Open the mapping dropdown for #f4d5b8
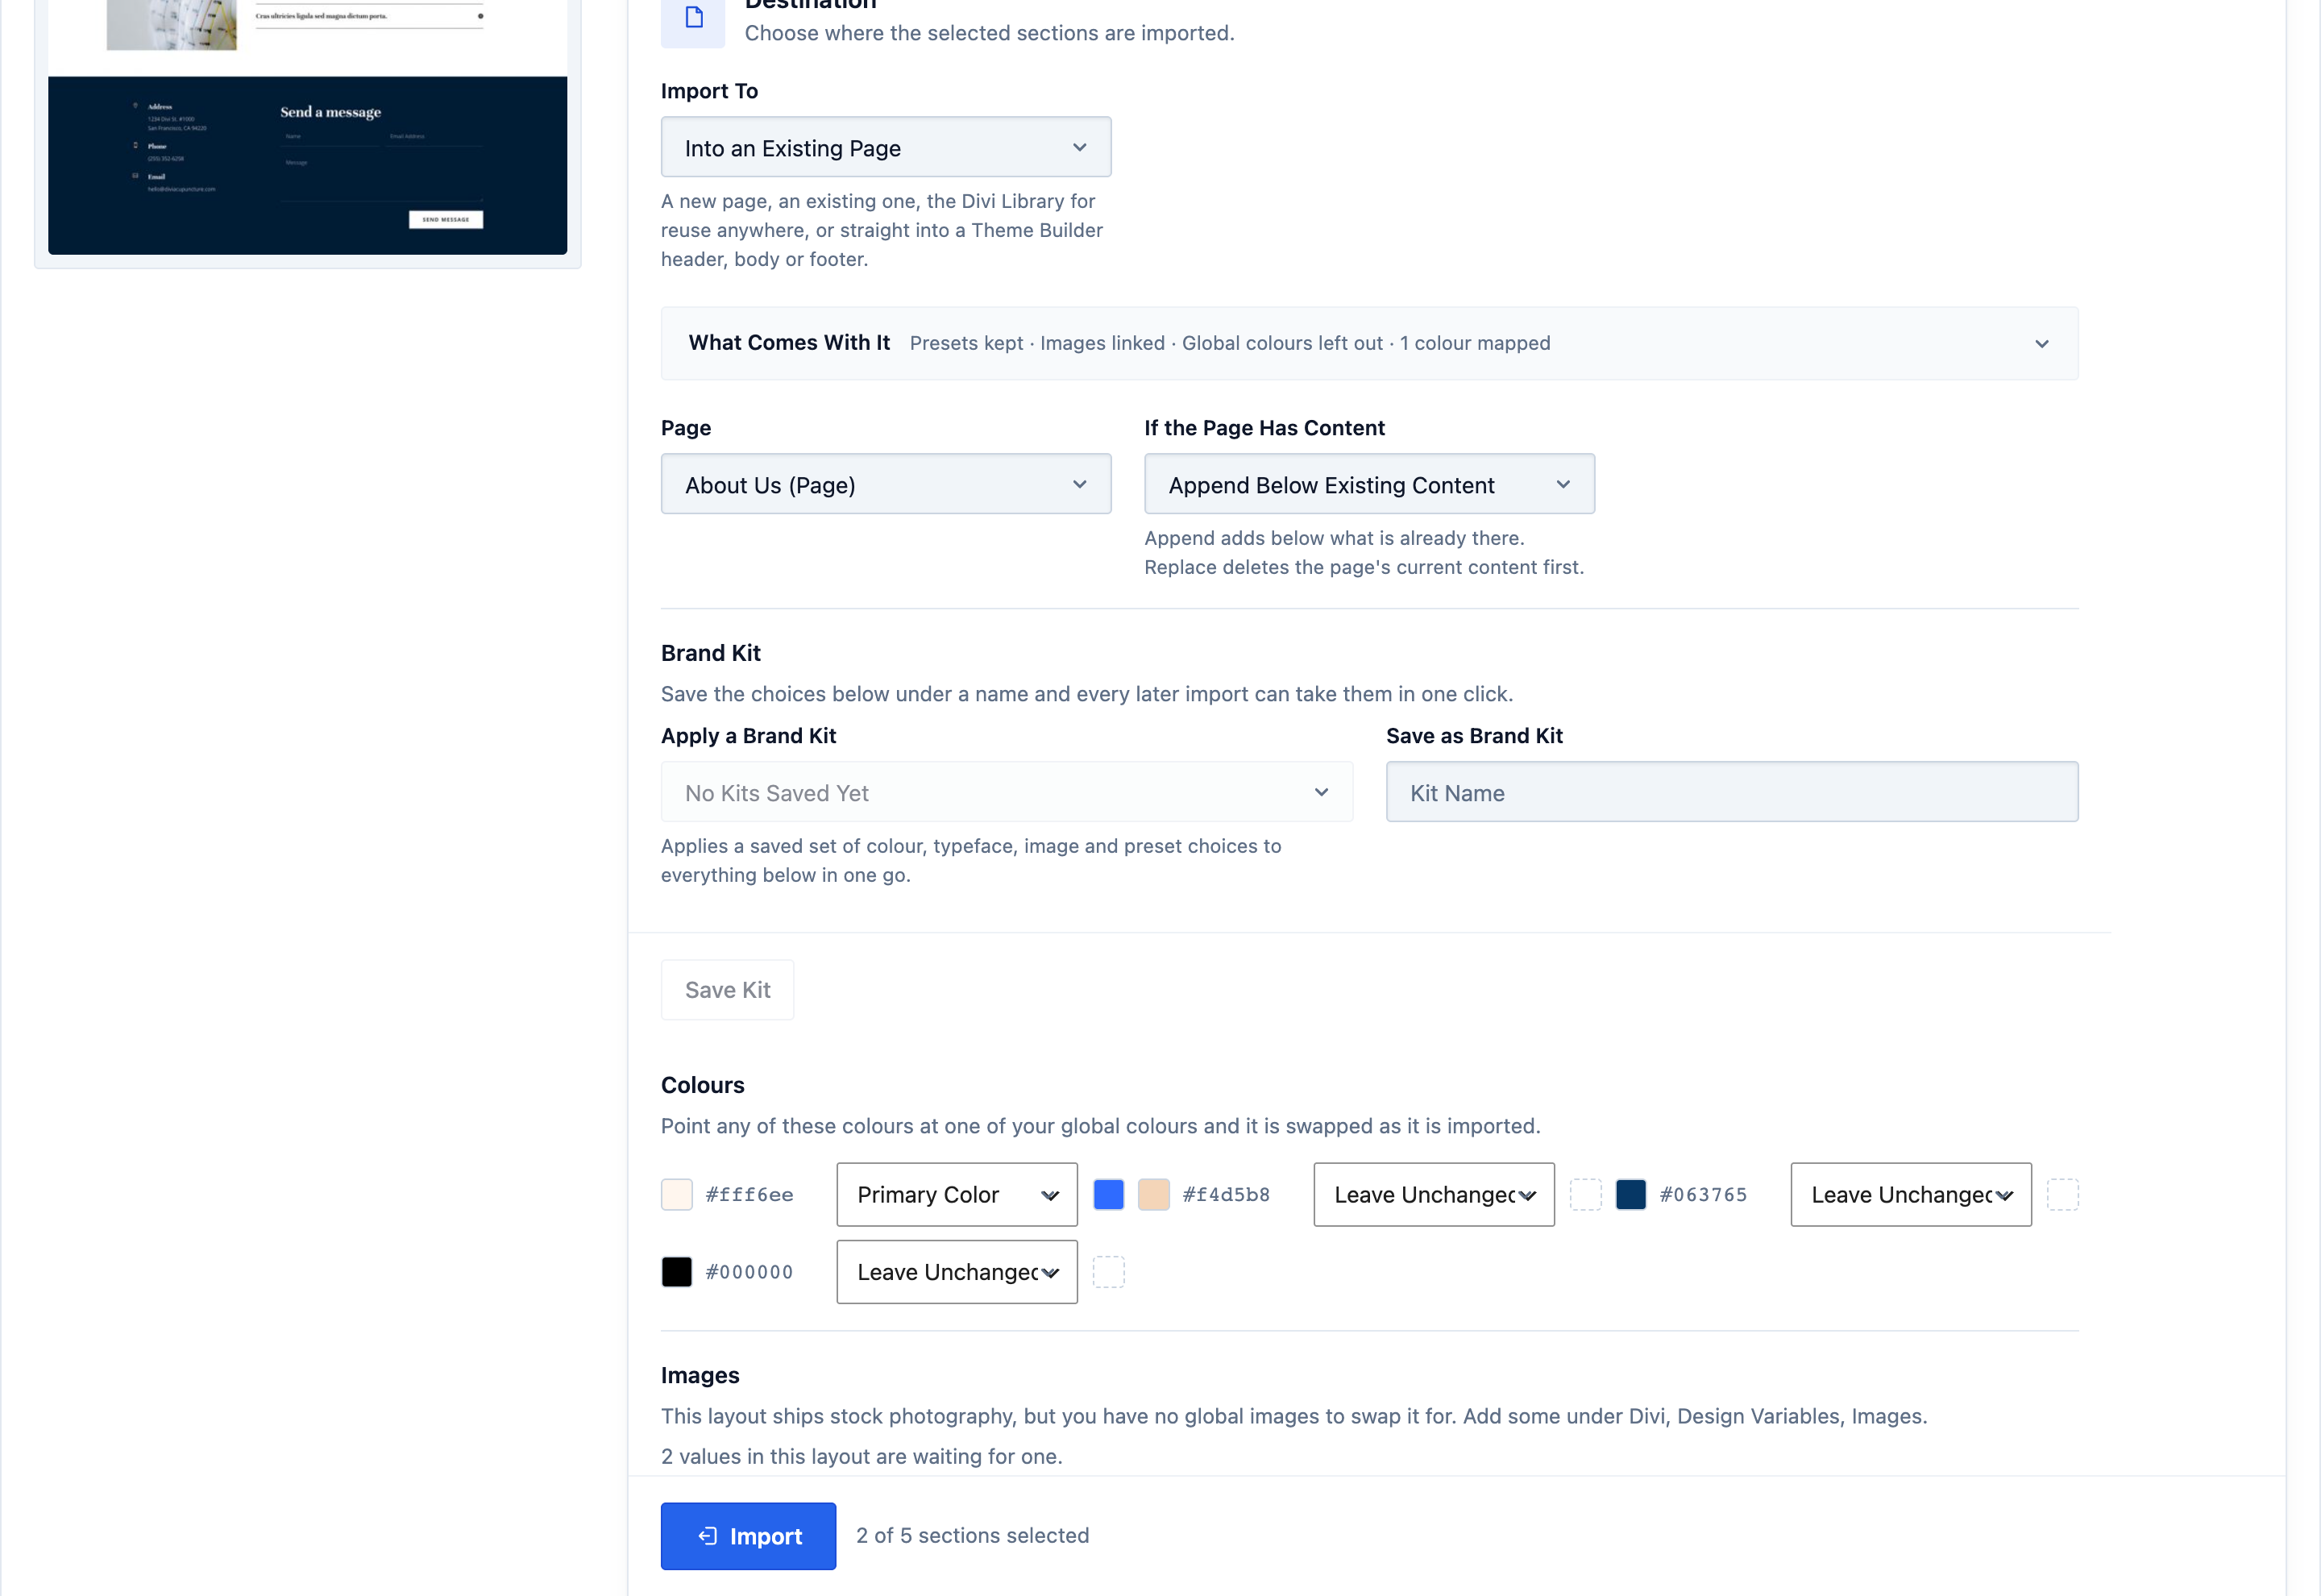This screenshot has height=1596, width=2321. [x=1434, y=1194]
